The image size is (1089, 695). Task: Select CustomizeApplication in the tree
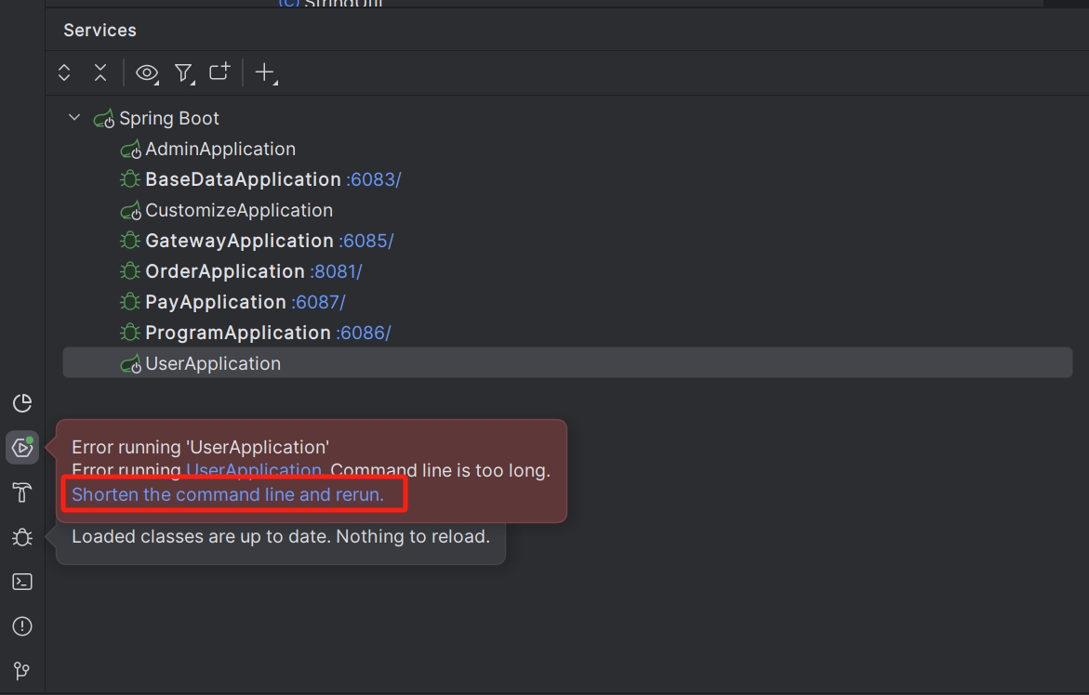(238, 210)
